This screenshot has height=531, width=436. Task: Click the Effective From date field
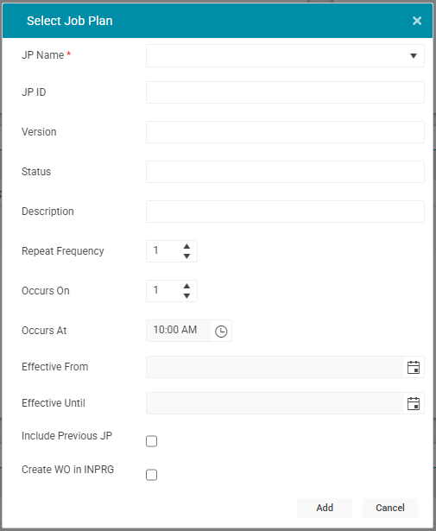click(275, 367)
